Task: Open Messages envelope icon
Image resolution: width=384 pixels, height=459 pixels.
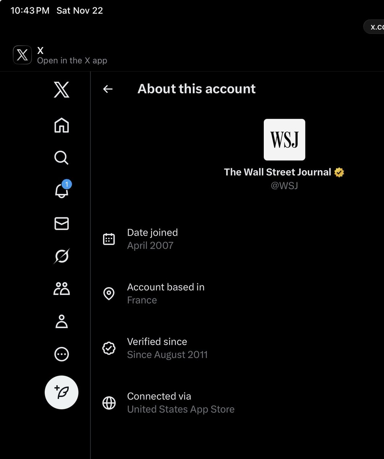Action: tap(61, 224)
